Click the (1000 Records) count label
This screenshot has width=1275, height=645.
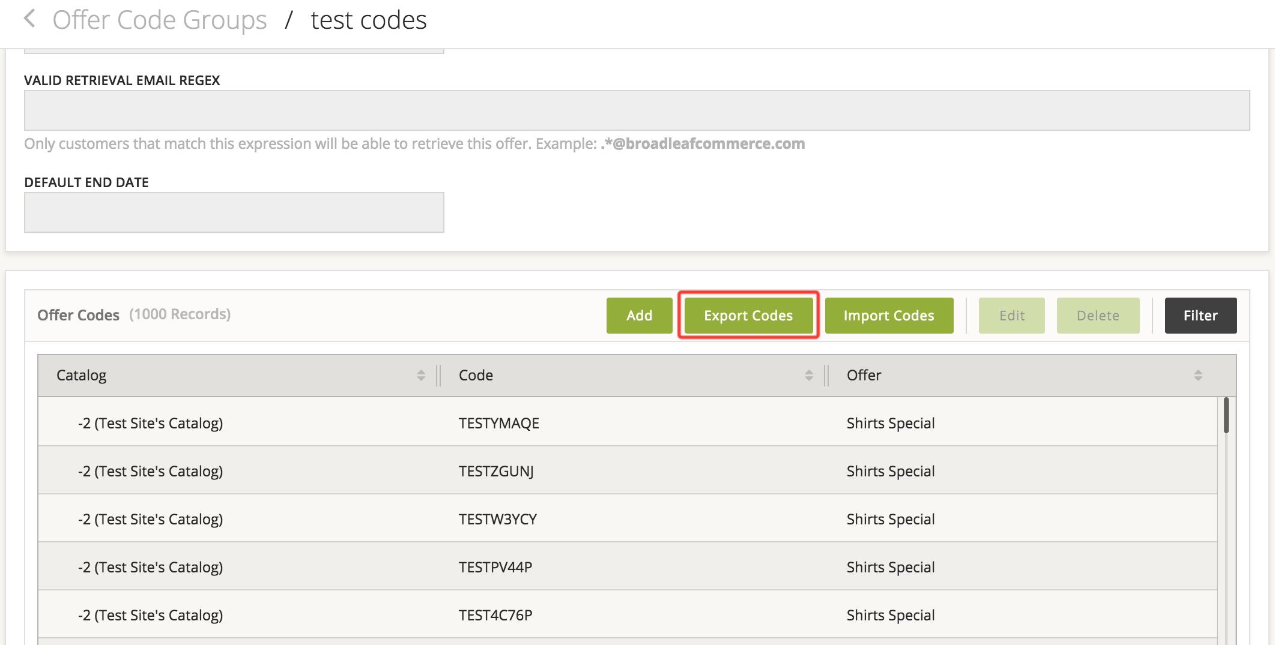point(180,314)
